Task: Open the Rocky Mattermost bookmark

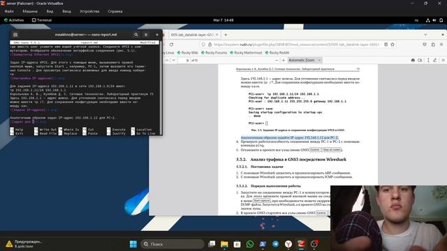Action: [x=246, y=53]
